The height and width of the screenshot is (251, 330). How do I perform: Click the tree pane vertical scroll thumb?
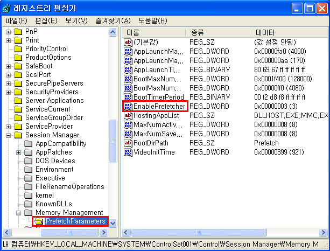pyautogui.click(x=113, y=141)
